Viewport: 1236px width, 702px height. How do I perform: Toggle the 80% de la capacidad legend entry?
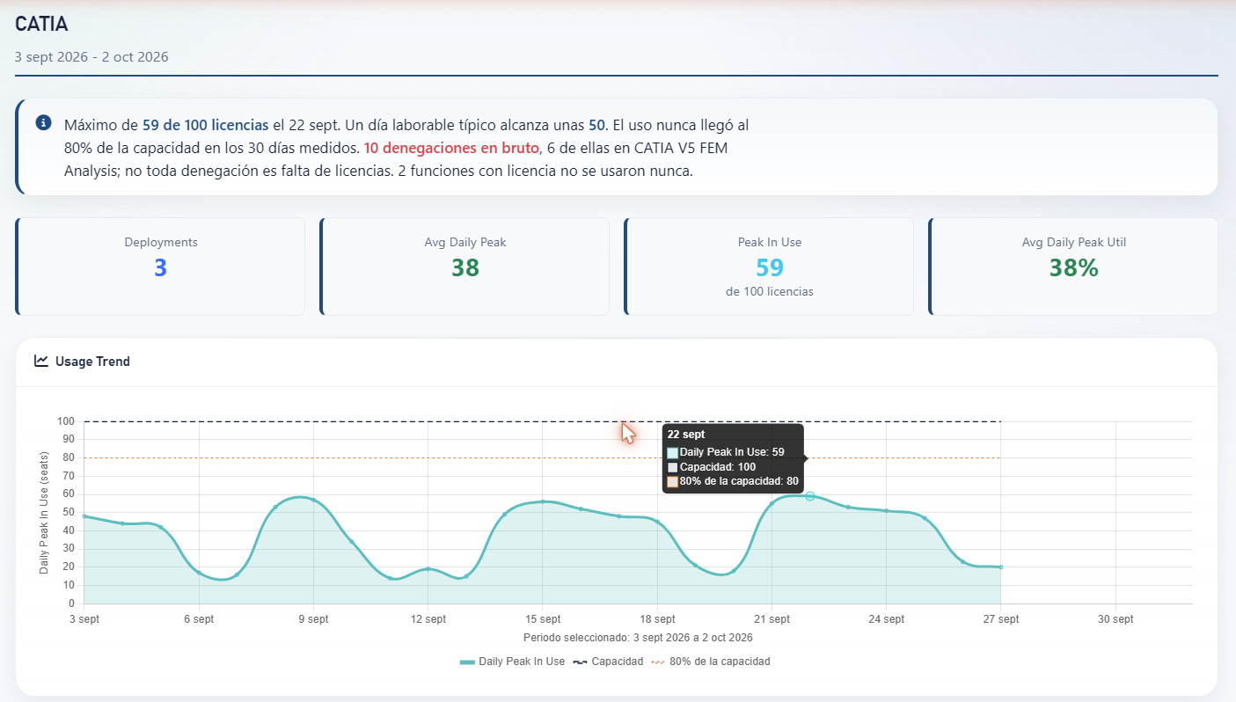pos(711,662)
